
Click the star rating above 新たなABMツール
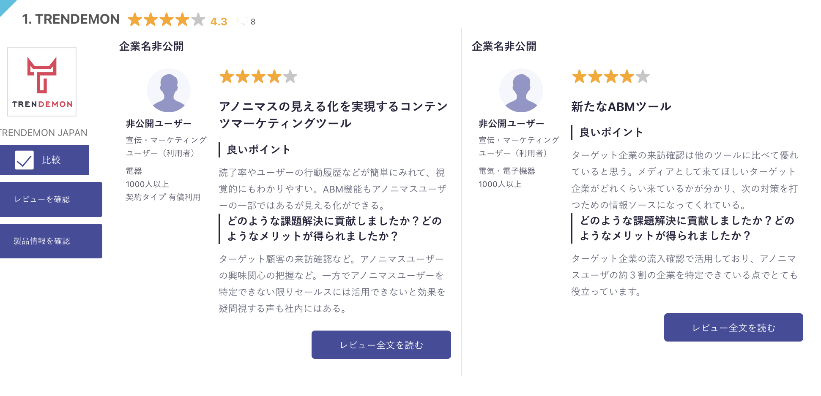(611, 77)
